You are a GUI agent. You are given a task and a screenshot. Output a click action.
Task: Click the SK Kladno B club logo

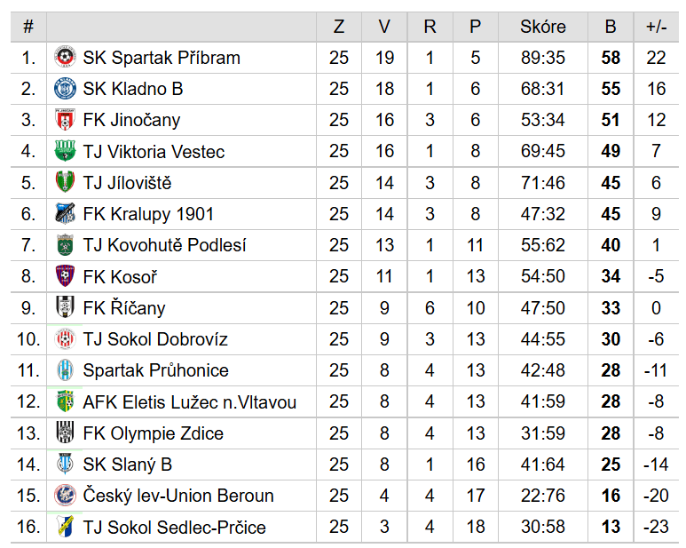coord(65,89)
